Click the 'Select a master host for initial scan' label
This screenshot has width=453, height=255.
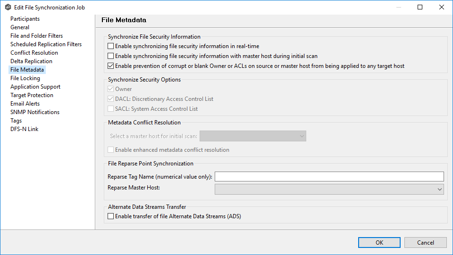(x=153, y=136)
